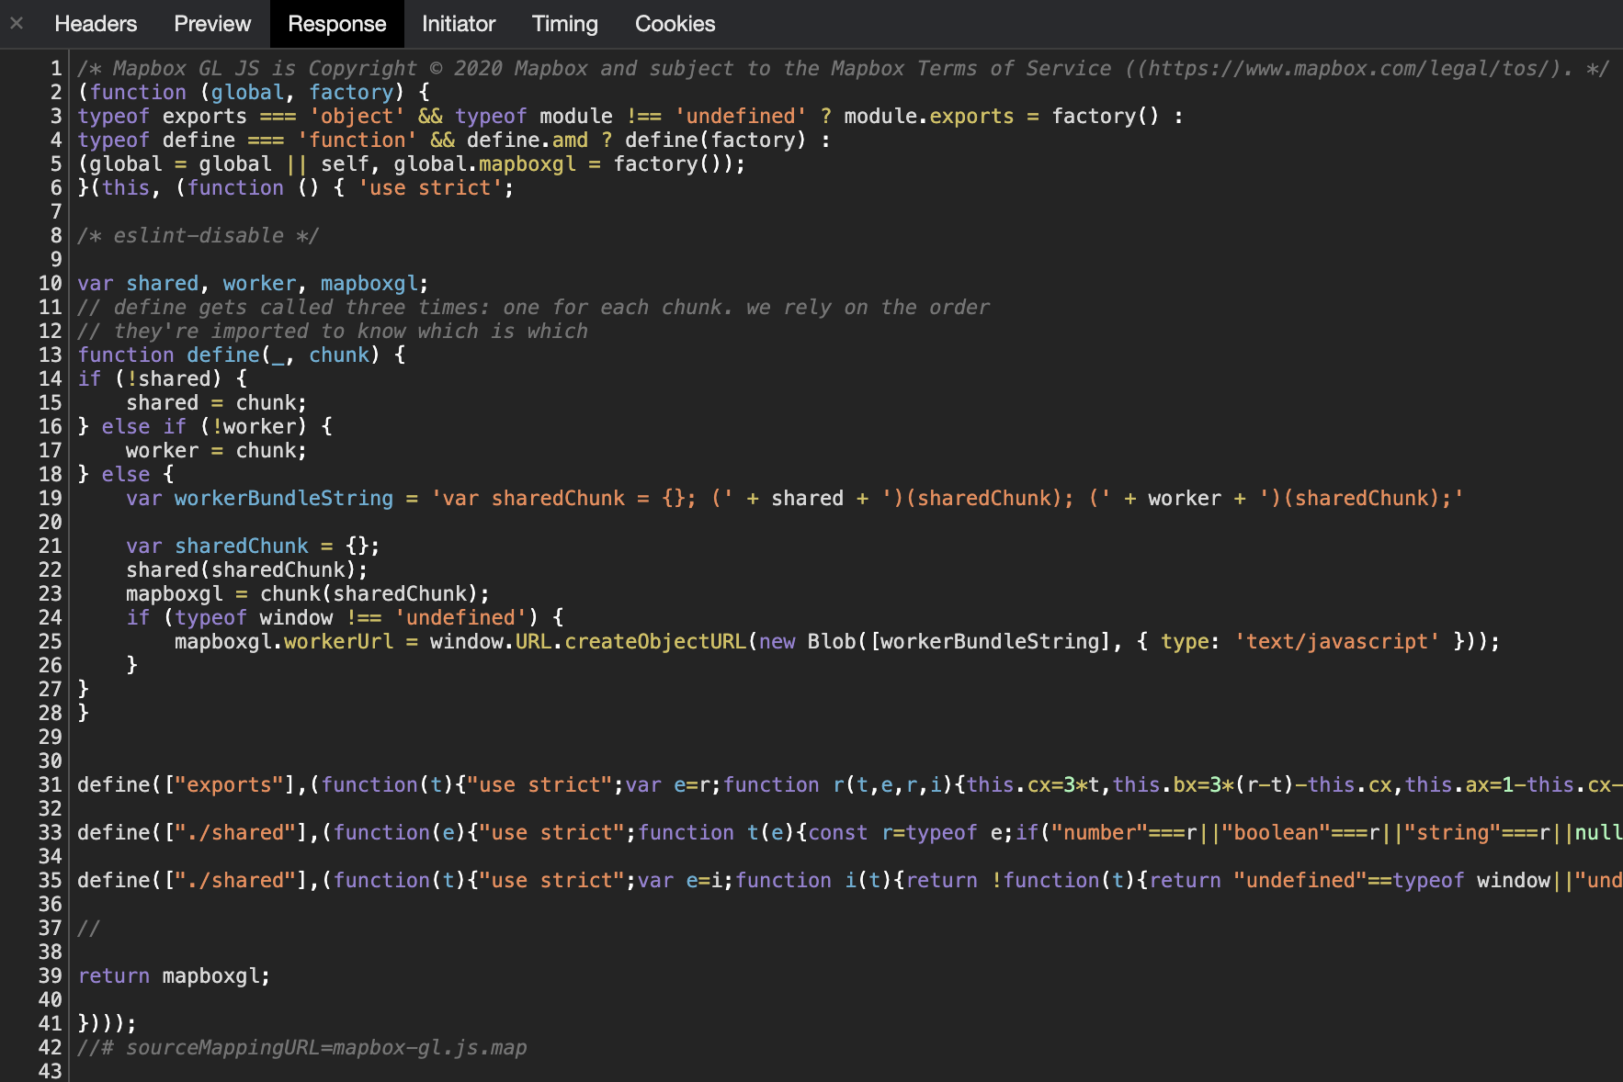Open the Initiator tab

pyautogui.click(x=459, y=24)
